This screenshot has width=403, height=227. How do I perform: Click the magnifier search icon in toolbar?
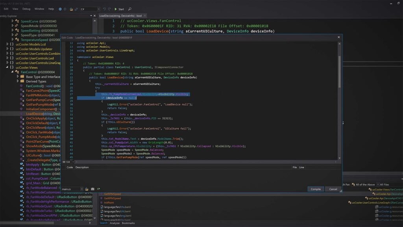tap(129, 9)
